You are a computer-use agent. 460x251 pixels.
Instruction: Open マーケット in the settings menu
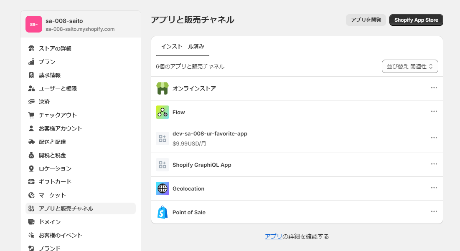[x=81, y=195]
